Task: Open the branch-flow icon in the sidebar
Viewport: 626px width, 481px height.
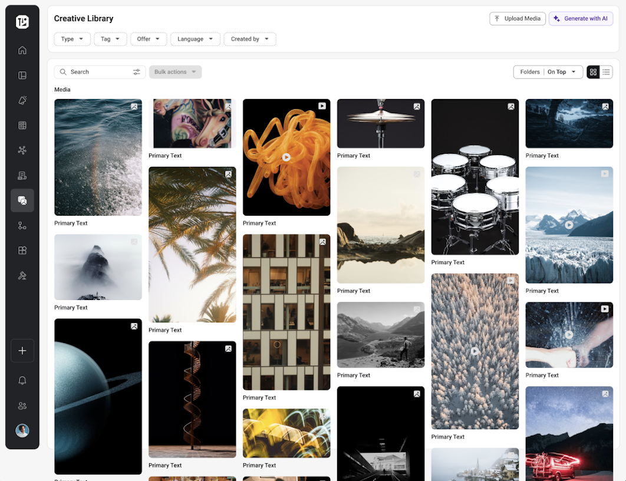Action: click(22, 226)
